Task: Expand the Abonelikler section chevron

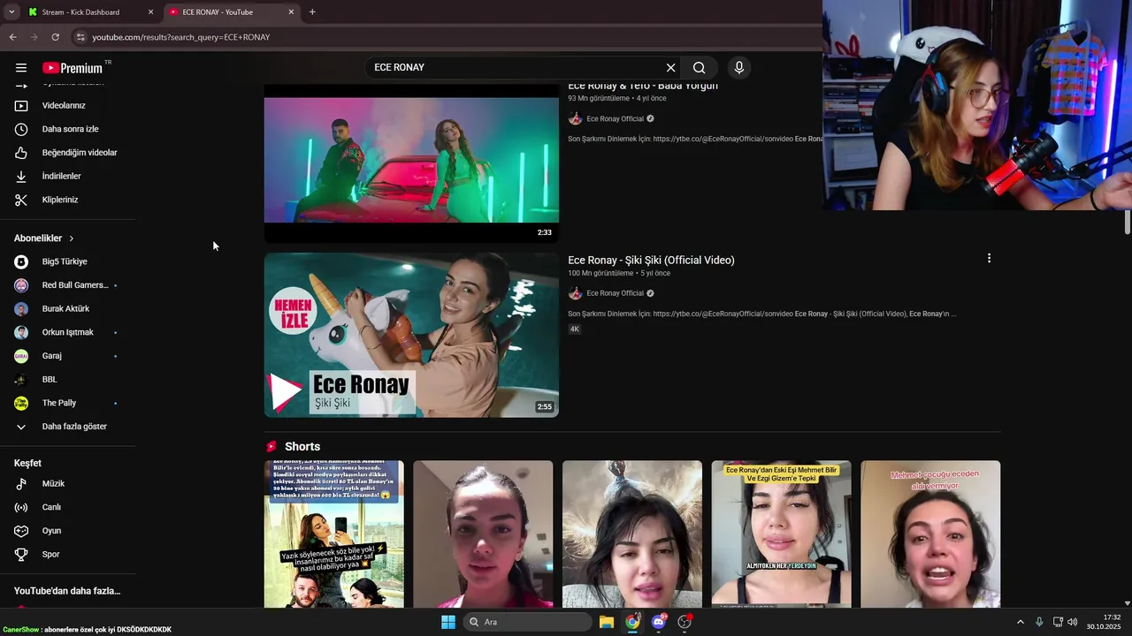Action: 72,238
